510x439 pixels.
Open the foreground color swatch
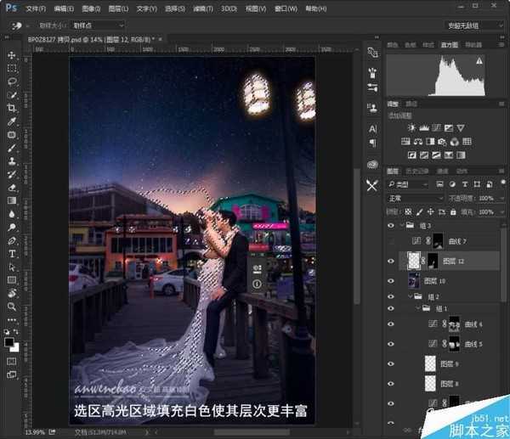pyautogui.click(x=9, y=342)
